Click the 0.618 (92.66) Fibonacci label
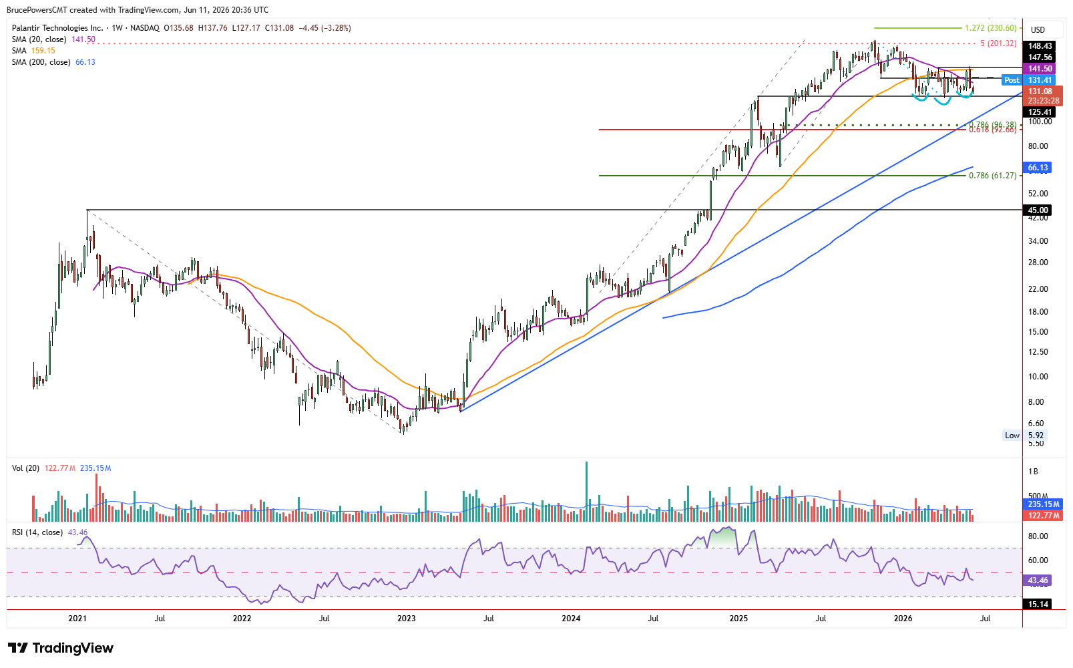Viewport: 1073px width, 668px height. (x=993, y=130)
